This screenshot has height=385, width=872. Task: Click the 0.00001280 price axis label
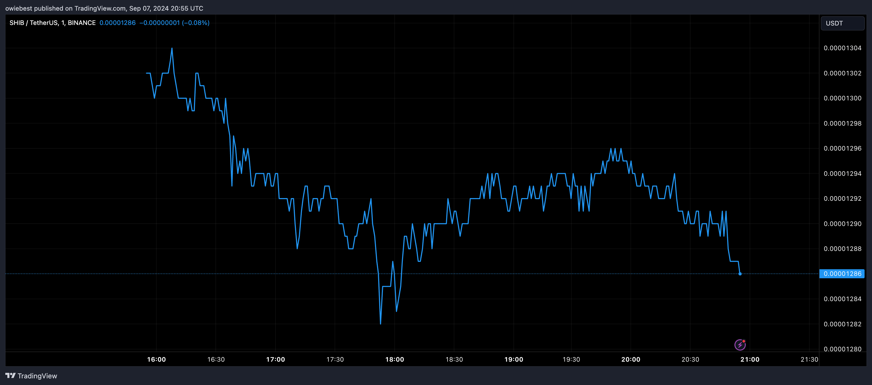pyautogui.click(x=843, y=349)
